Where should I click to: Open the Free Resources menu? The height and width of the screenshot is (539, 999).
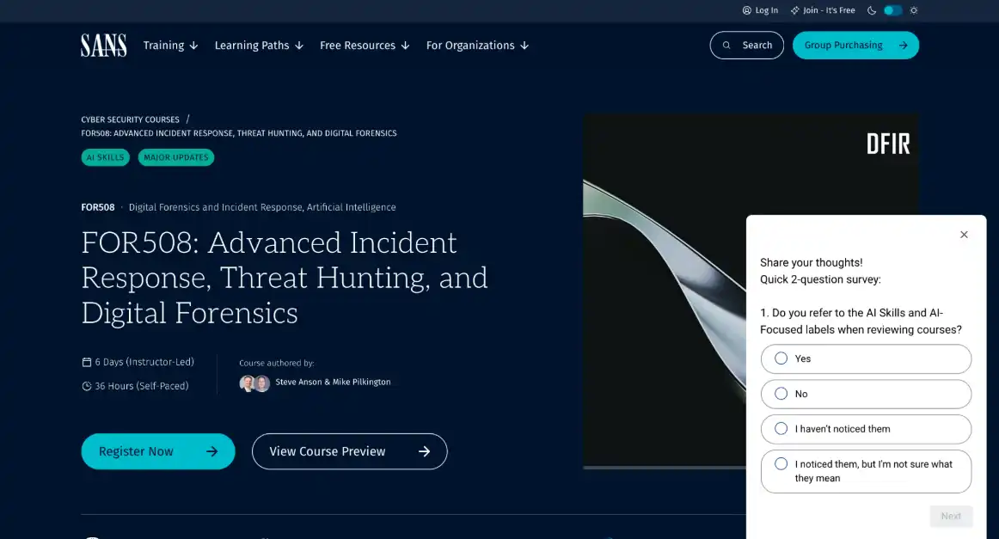tap(365, 46)
